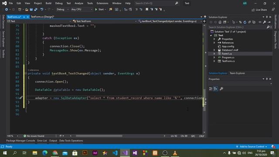Click Add to Source Control
279x157 pixels.
tap(252, 147)
